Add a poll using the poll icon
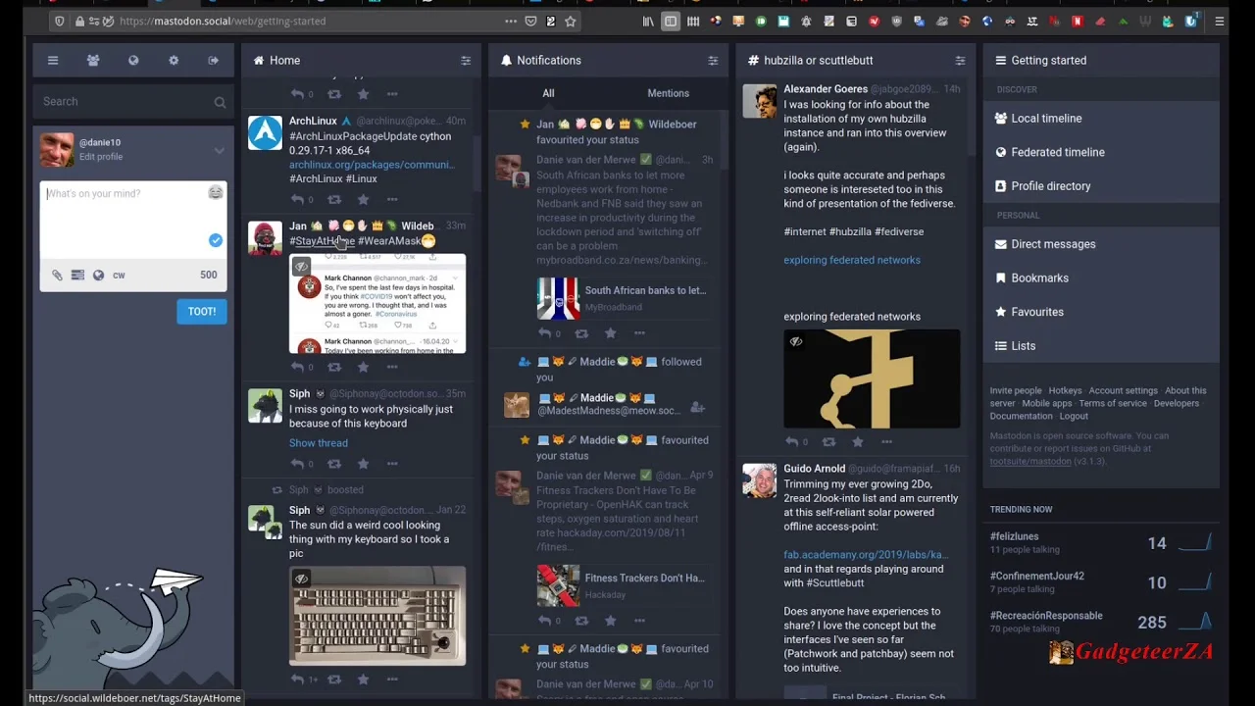 point(77,276)
